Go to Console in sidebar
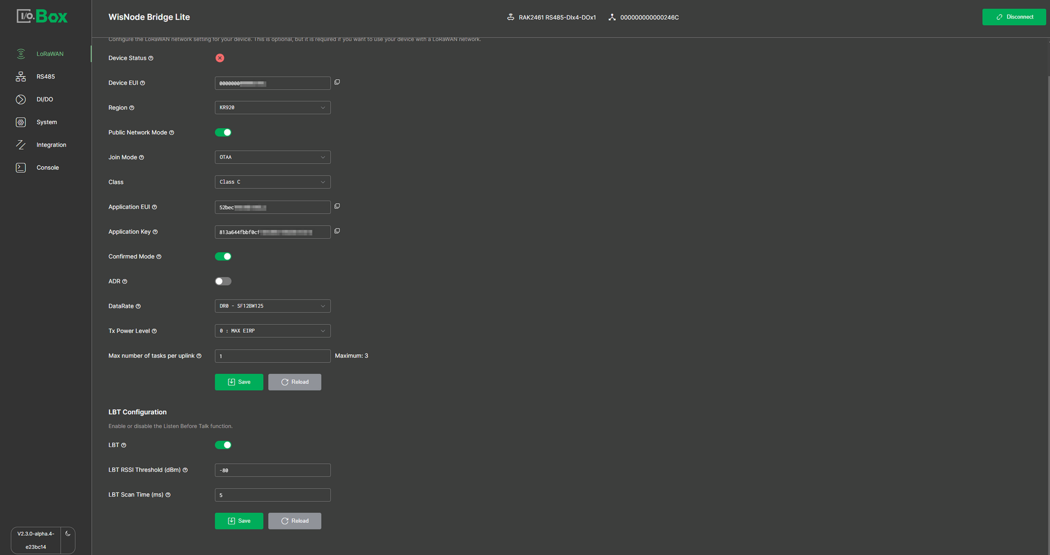This screenshot has width=1050, height=555. [x=48, y=168]
